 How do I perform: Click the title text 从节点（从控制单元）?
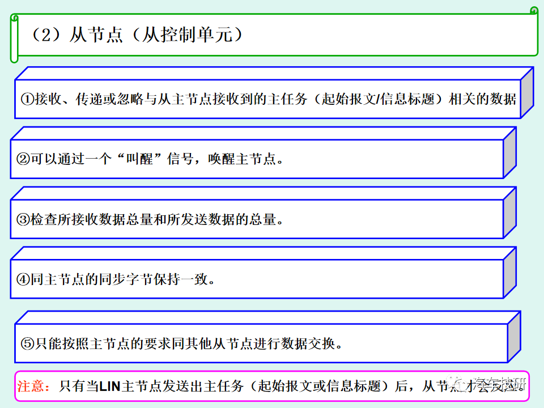tap(136, 35)
